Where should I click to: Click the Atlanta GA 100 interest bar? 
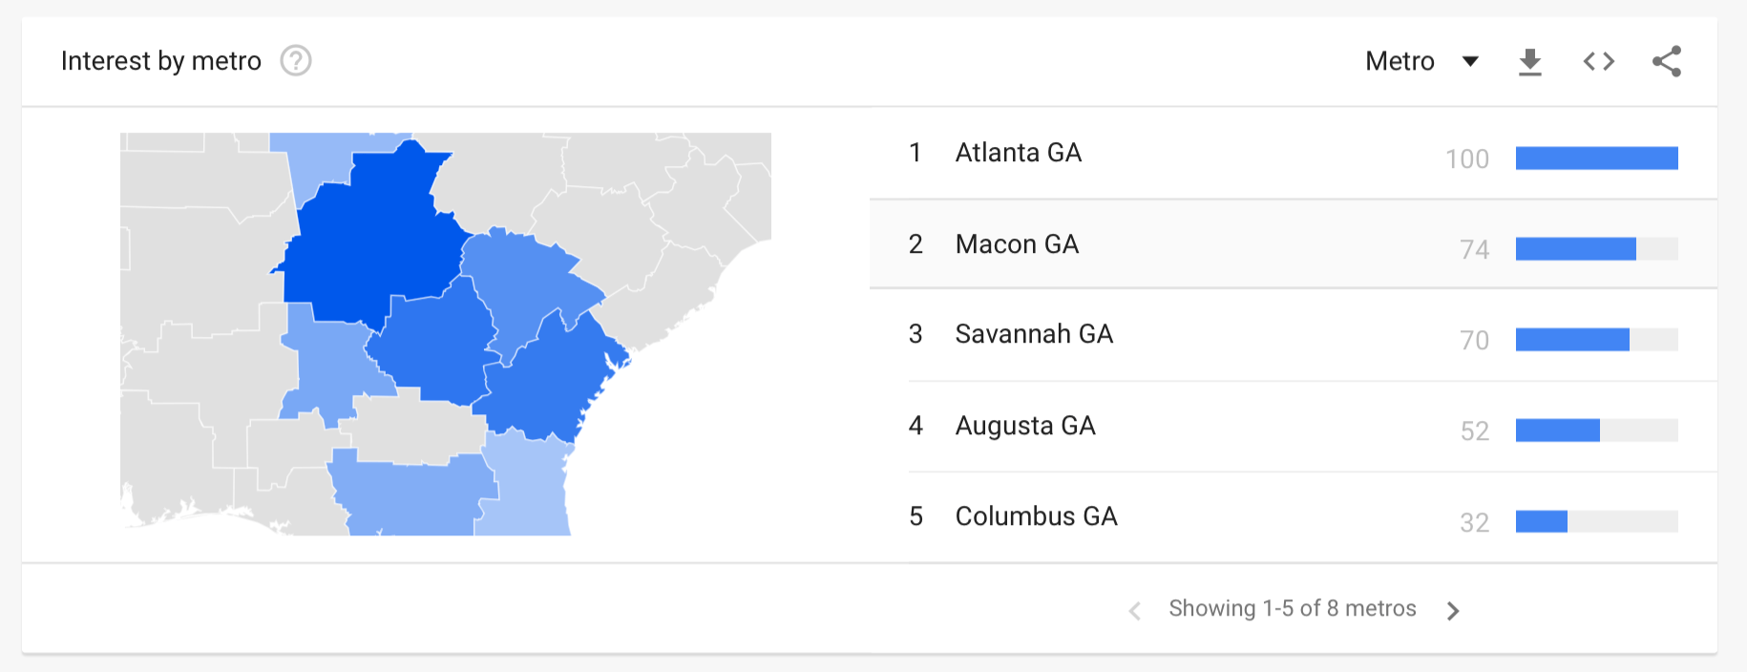tap(1596, 158)
